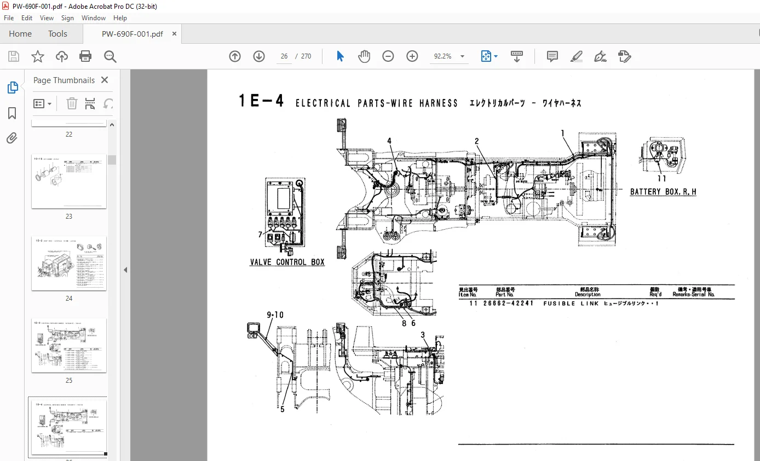Activate the hand pan tool

[x=364, y=56]
